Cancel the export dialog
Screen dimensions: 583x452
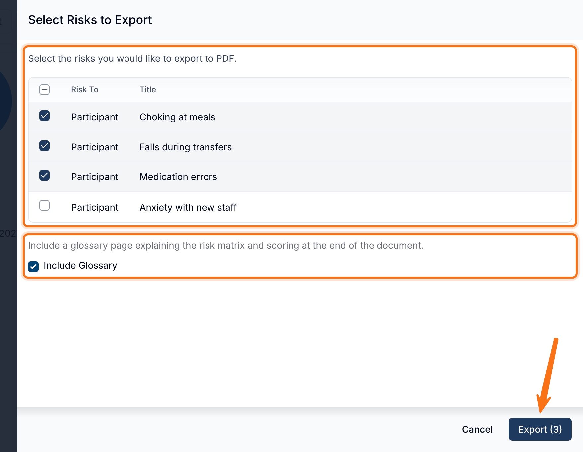click(x=477, y=429)
